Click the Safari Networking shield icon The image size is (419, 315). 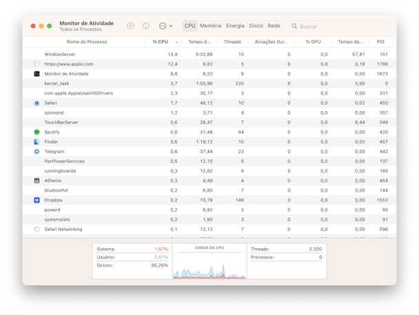37,230
